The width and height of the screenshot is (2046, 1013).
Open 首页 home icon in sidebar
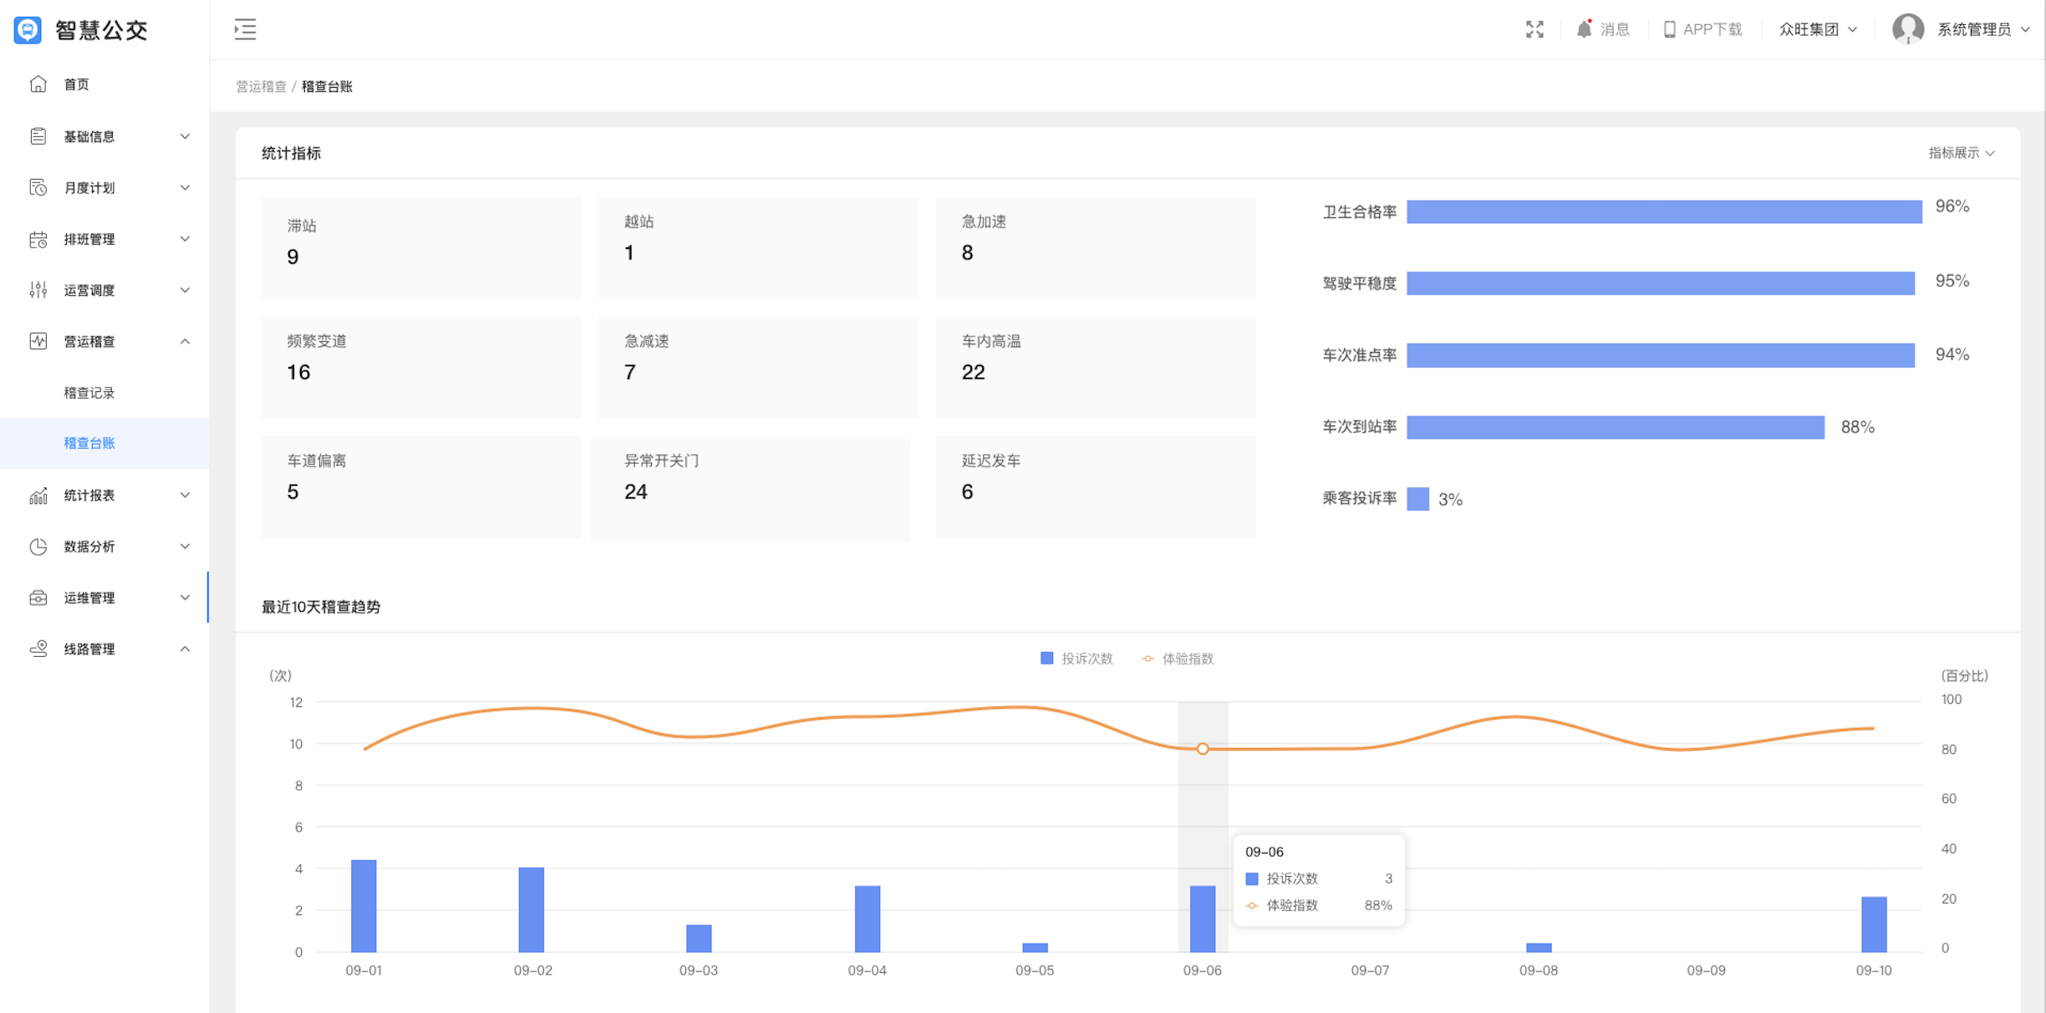pos(38,84)
